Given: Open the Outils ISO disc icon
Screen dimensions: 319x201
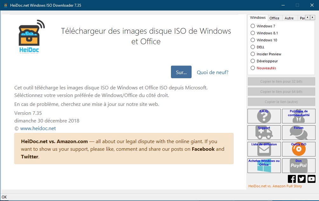Looking at the screenshot, I should tap(299, 149).
